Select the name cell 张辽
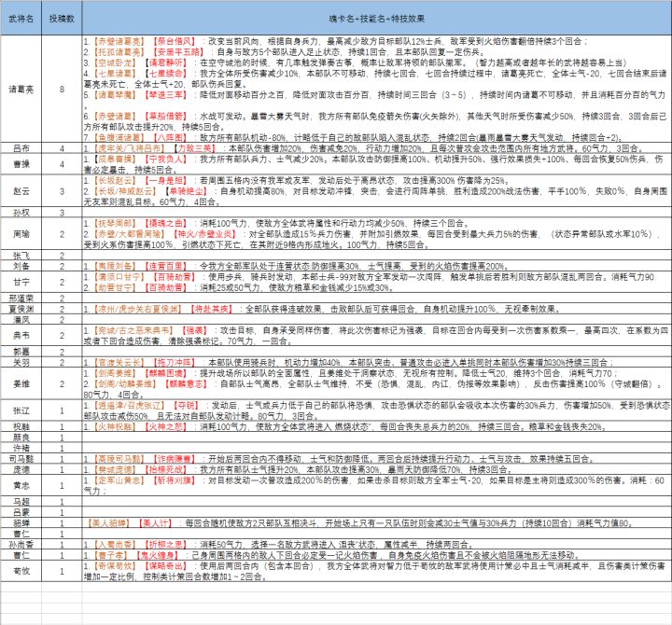672x625 pixels. (x=21, y=410)
